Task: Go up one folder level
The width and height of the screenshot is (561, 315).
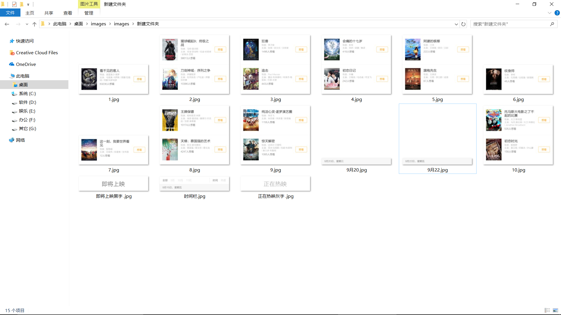Action: pos(34,24)
